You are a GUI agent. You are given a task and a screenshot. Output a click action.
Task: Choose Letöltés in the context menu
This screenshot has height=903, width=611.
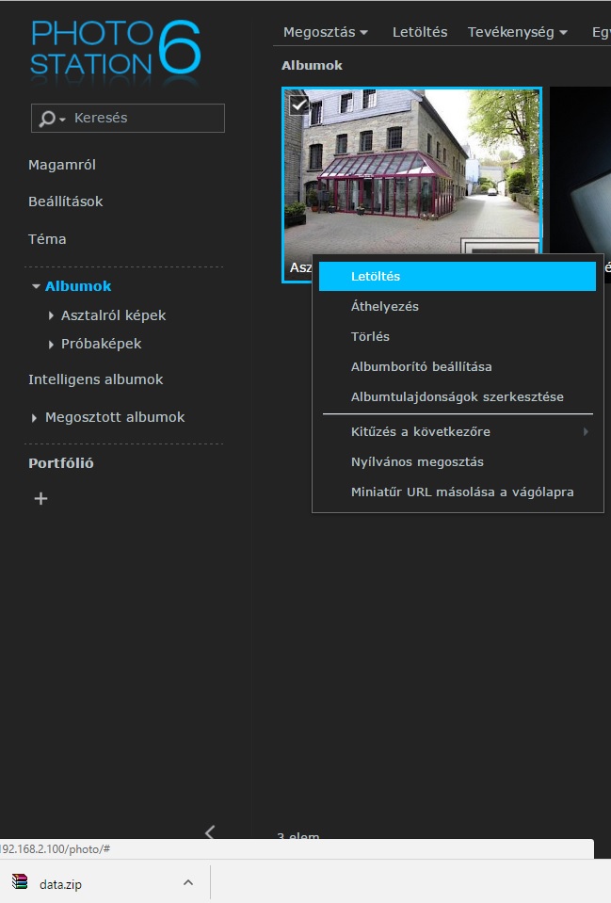point(458,277)
